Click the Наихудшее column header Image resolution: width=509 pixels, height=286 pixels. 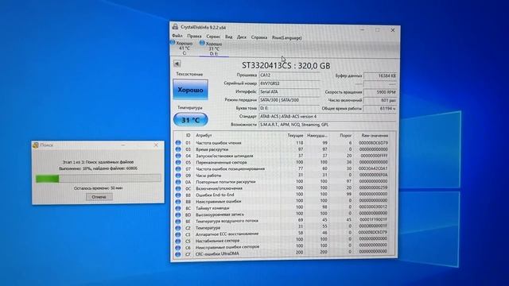tap(317, 135)
